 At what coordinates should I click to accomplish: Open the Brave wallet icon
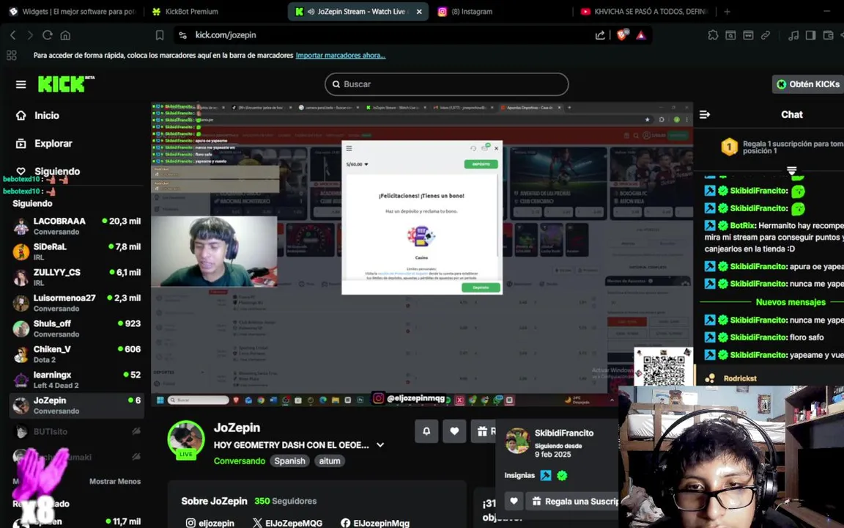coord(829,35)
